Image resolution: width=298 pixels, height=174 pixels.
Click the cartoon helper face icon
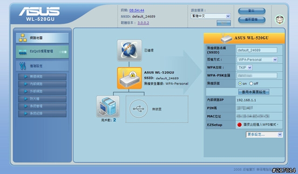(x=280, y=20)
